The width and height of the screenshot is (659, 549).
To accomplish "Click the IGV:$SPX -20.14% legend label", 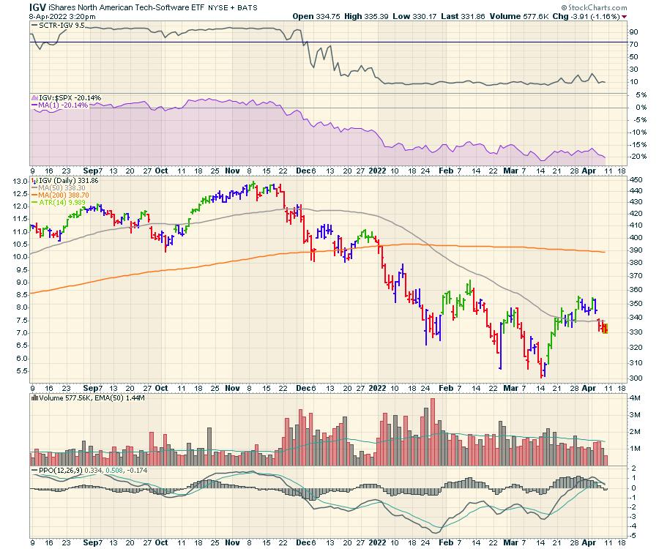I will 70,98.
